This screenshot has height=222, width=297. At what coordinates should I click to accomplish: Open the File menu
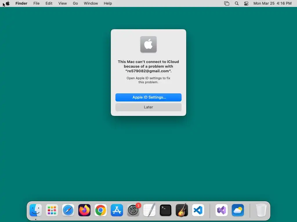point(36,3)
